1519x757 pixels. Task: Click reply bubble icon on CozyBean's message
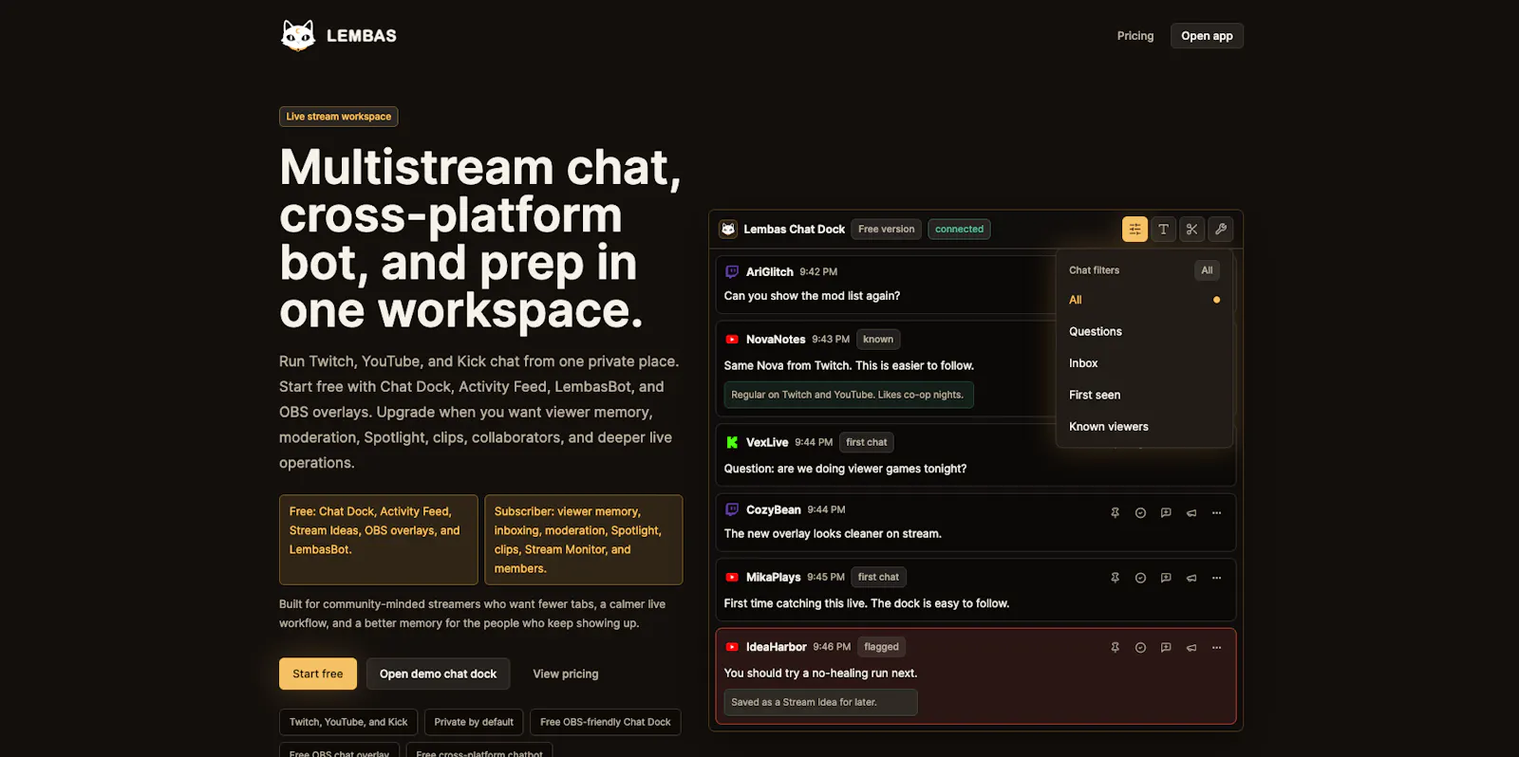pyautogui.click(x=1166, y=512)
